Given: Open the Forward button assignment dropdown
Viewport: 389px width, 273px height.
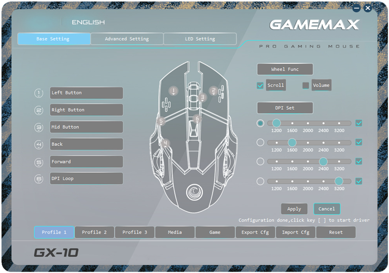Looking at the screenshot, I should [x=86, y=162].
